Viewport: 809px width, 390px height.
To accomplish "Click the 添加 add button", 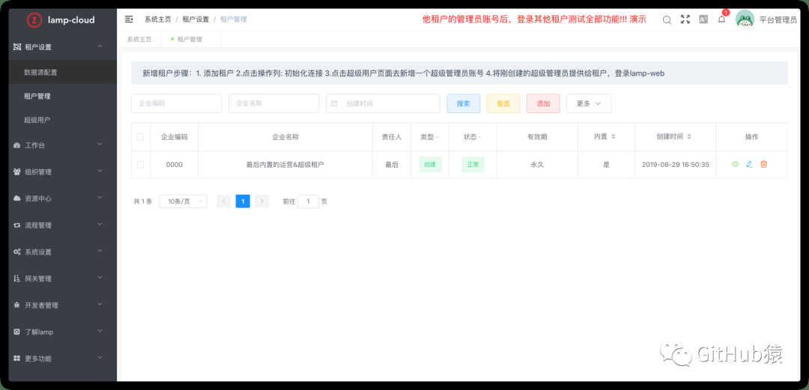I will coord(543,103).
